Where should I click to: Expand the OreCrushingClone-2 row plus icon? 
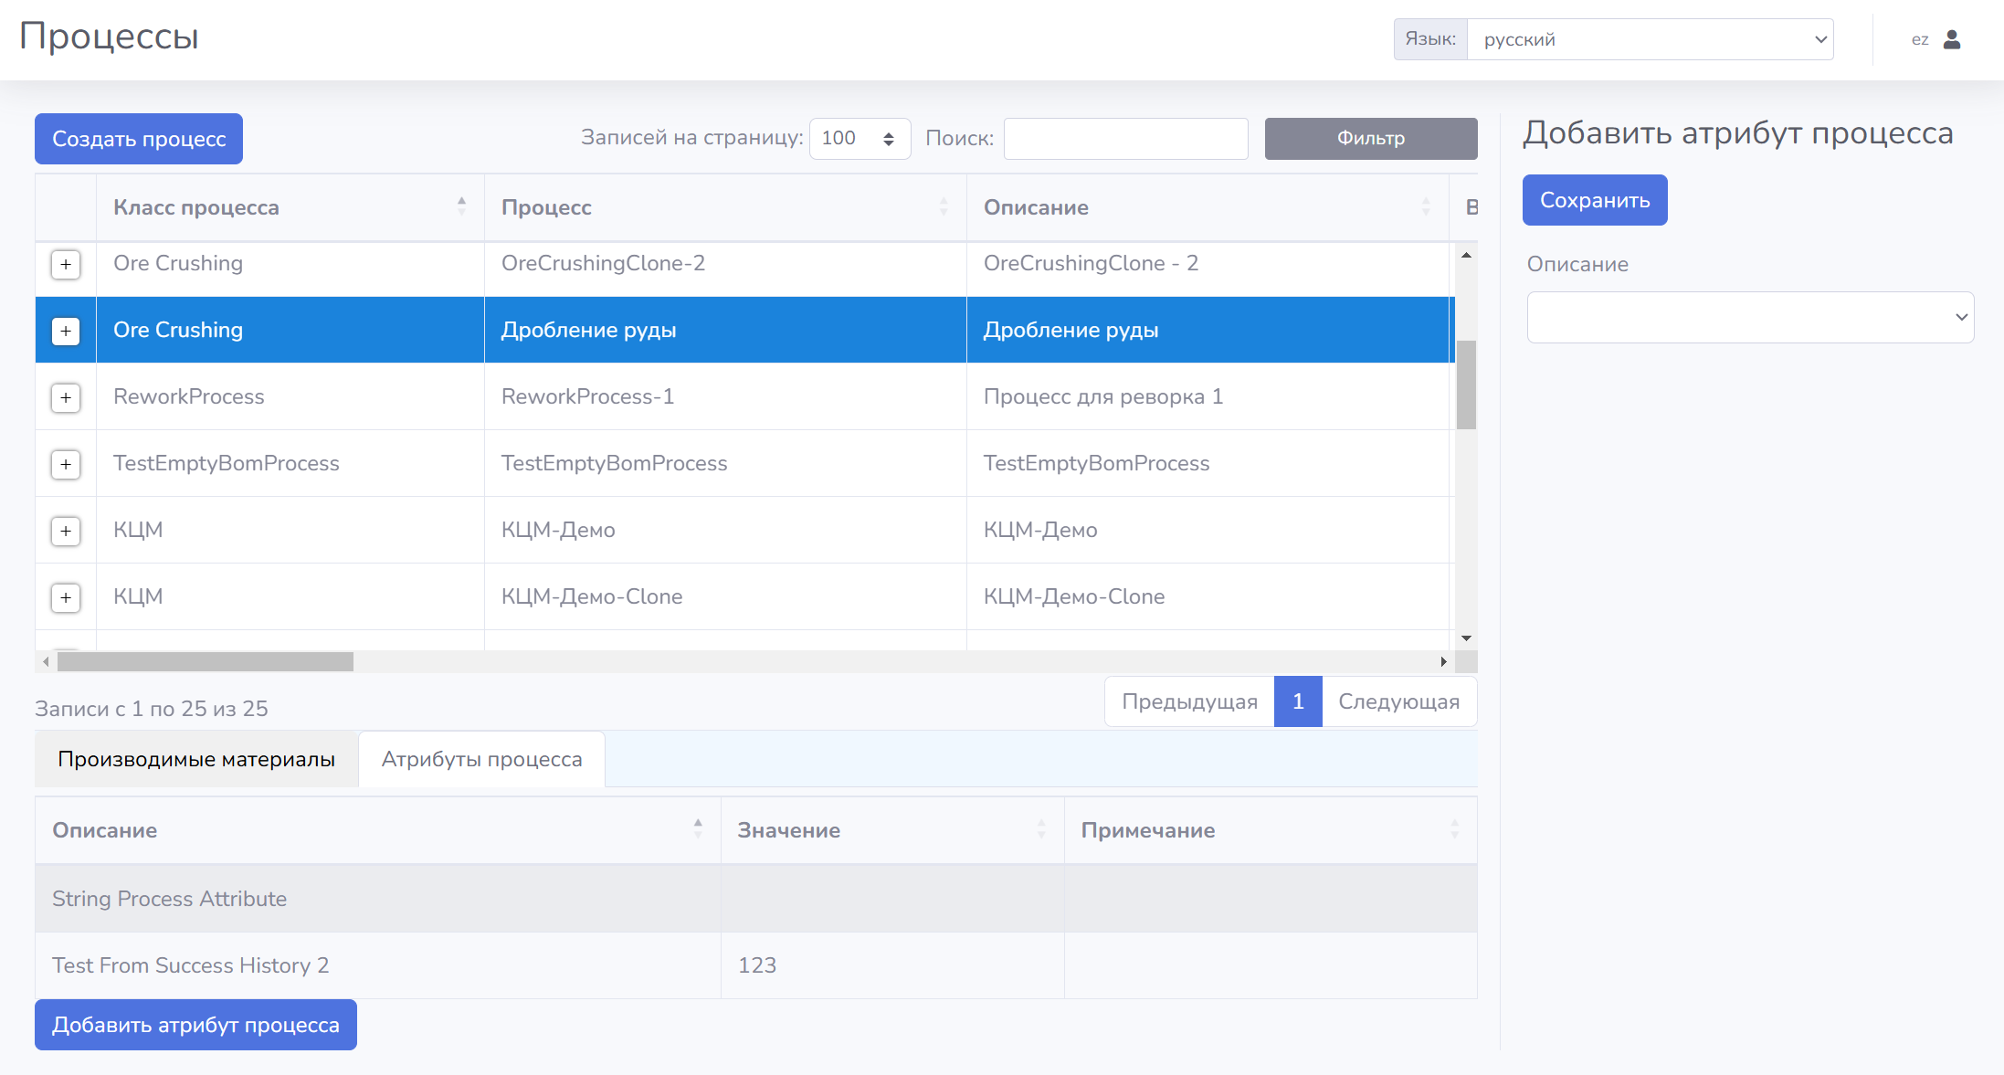(x=66, y=265)
